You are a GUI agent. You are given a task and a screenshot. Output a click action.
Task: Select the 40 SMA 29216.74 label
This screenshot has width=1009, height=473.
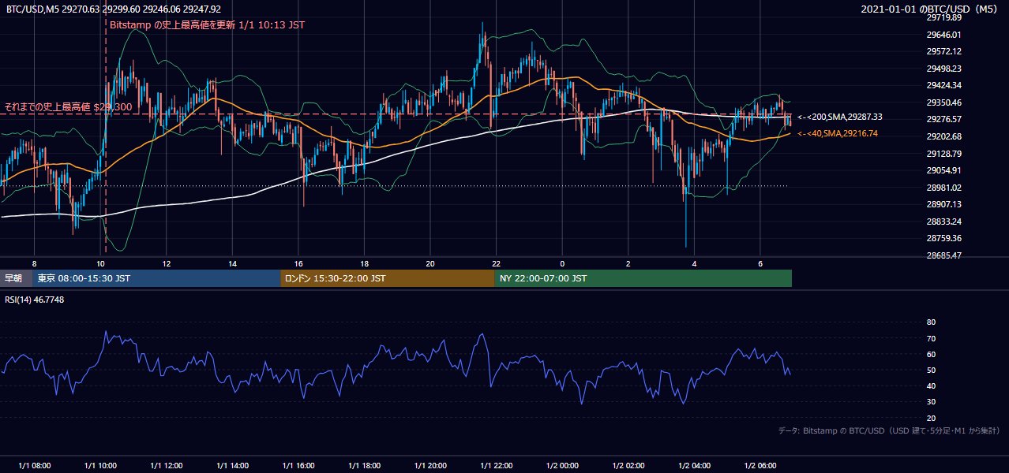[838, 134]
